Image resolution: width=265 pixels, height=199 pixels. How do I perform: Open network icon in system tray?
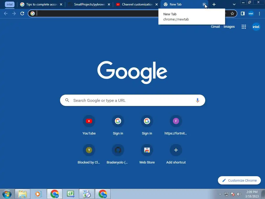tap(226, 194)
